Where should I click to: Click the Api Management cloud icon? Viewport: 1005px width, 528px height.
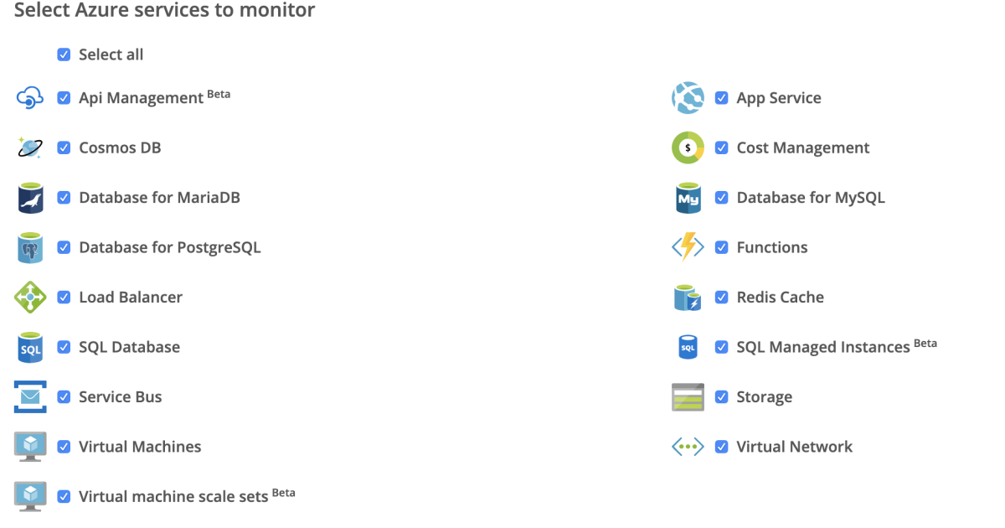pos(30,98)
